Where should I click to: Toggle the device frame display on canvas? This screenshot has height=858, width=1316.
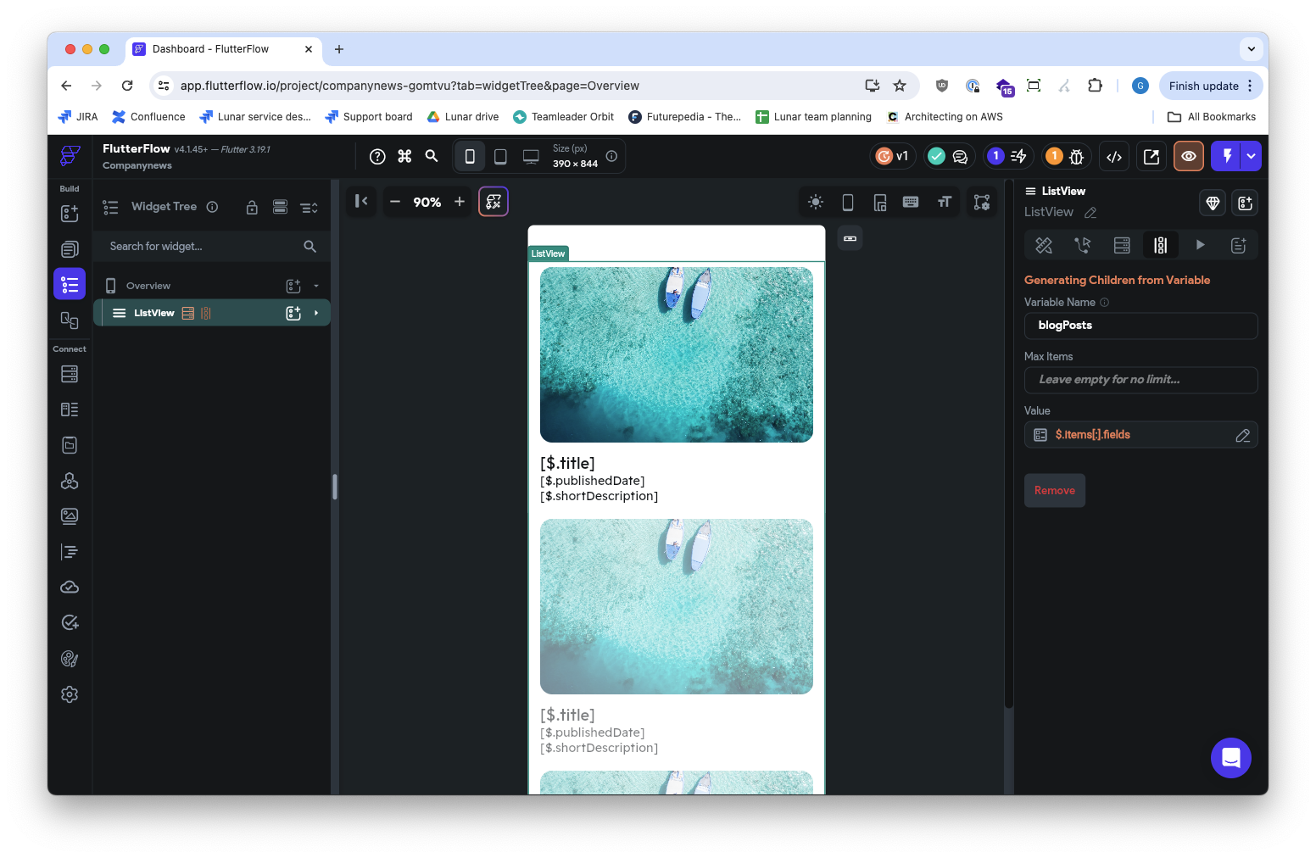click(x=848, y=202)
